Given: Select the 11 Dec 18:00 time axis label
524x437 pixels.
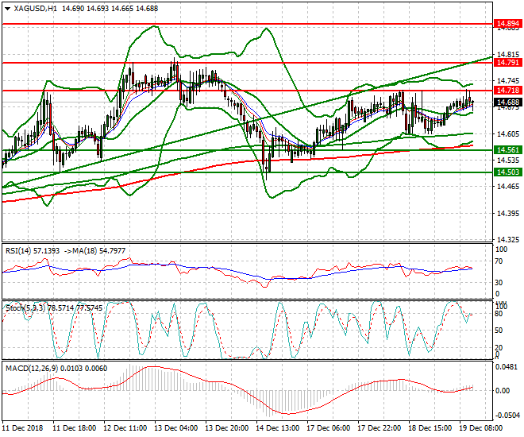Looking at the screenshot, I should (75, 428).
